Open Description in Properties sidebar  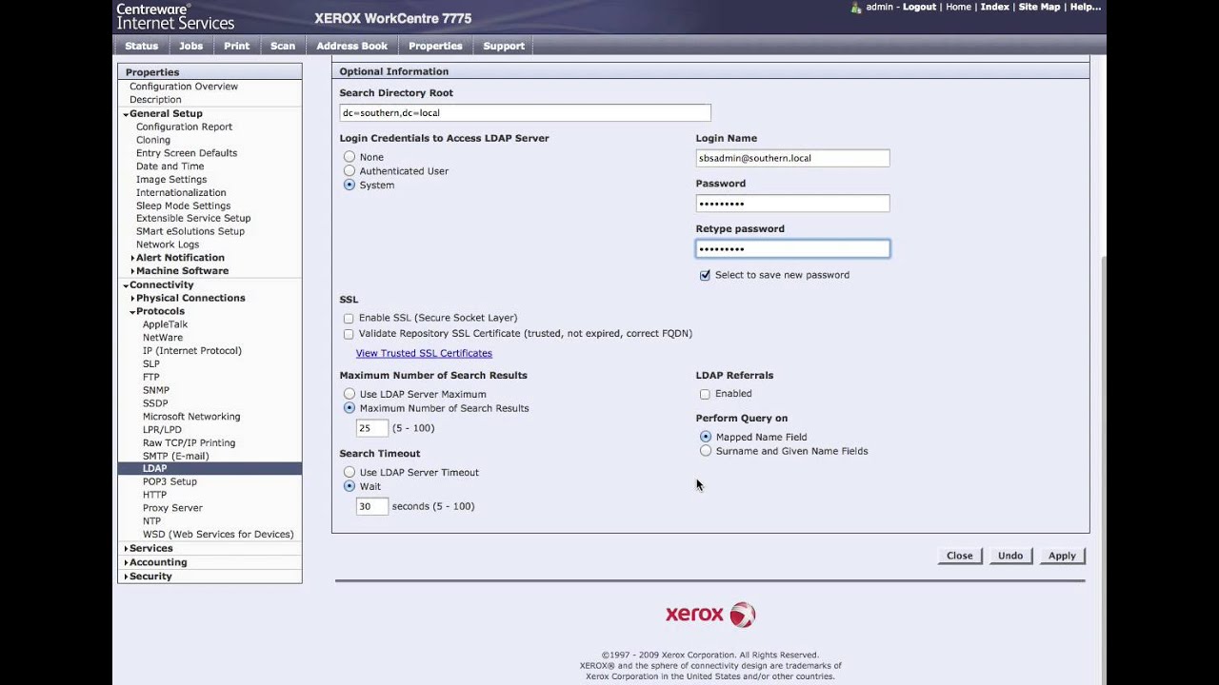click(155, 100)
